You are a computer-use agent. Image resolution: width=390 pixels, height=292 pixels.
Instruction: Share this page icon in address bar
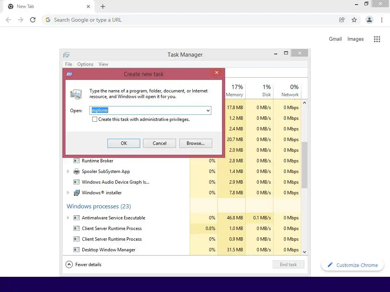click(342, 20)
